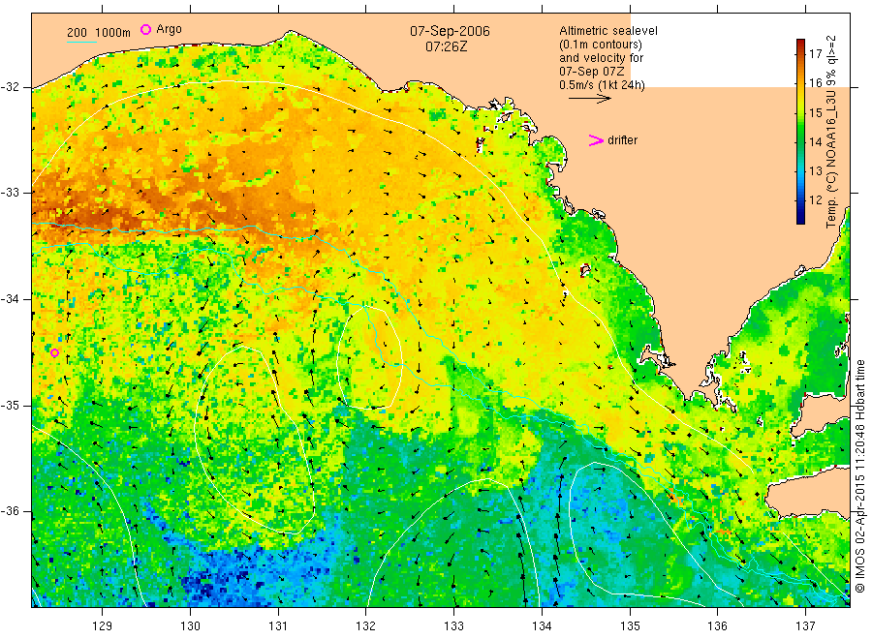This screenshot has width=872, height=639.
Task: Click the longitude label '129'
Action: tap(103, 626)
